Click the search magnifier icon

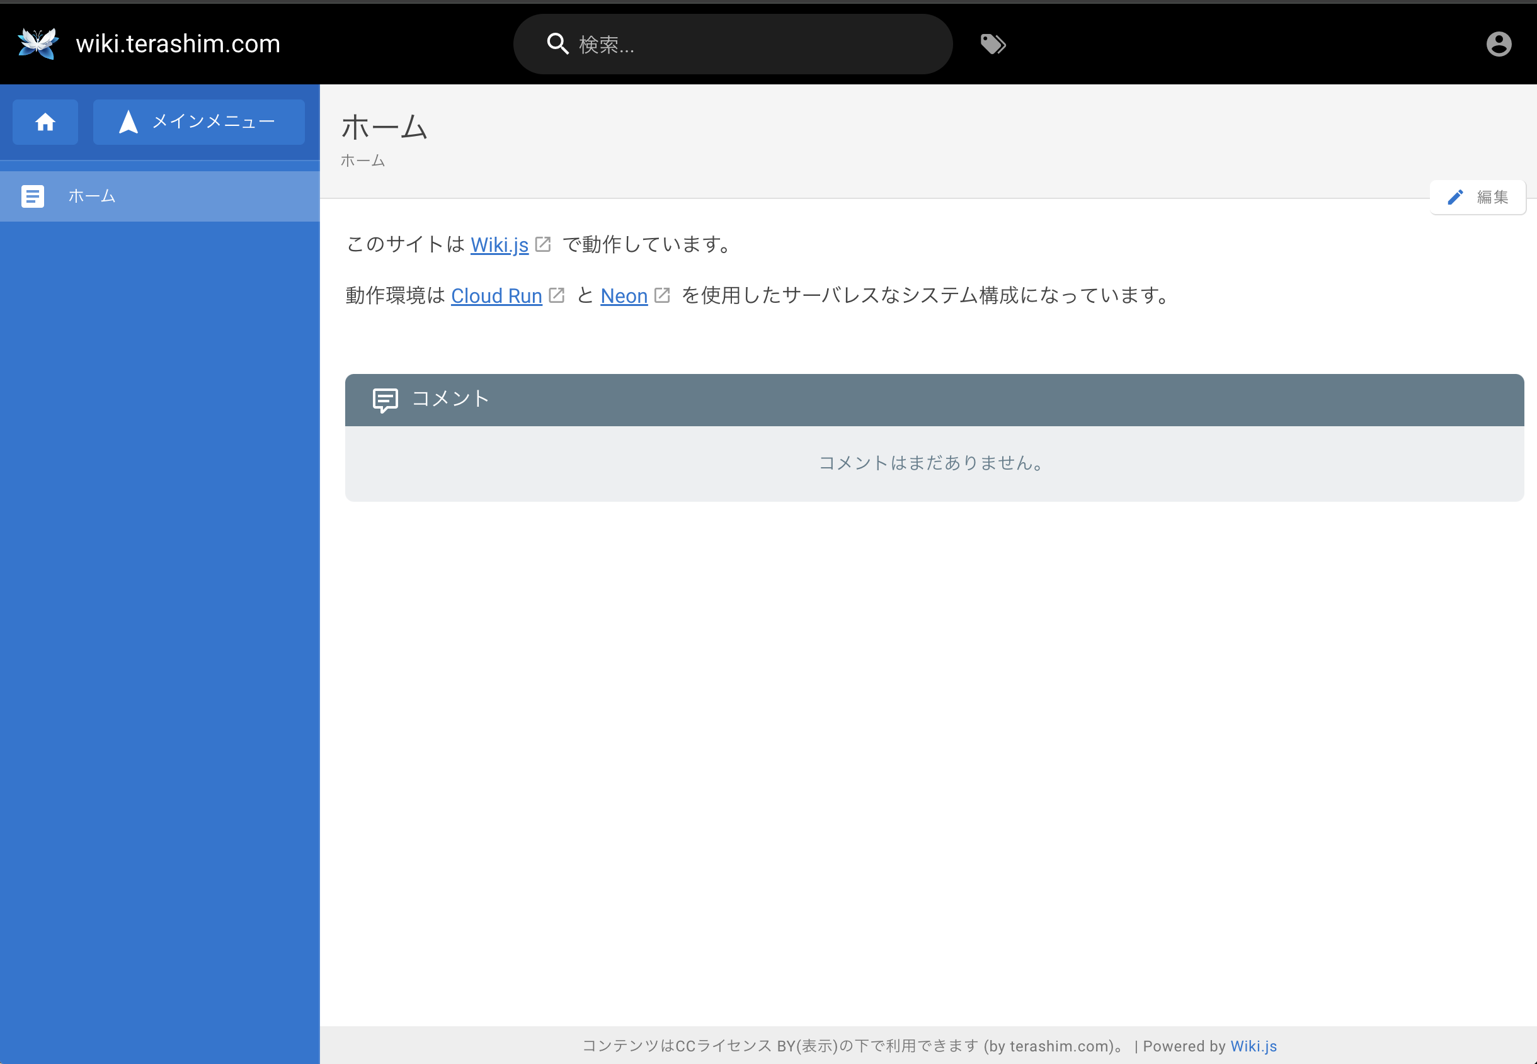click(557, 43)
